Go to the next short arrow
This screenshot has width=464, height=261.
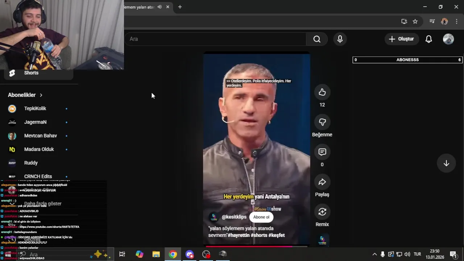(x=446, y=163)
